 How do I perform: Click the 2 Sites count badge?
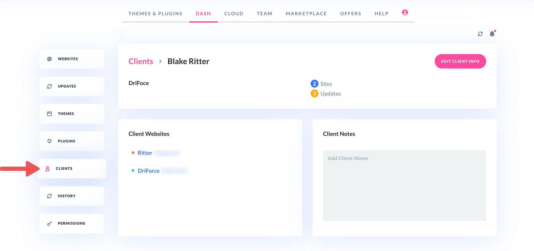(x=314, y=84)
